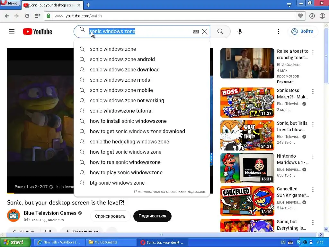Go to the YouTube home logo
Image resolution: width=329 pixels, height=247 pixels.
(38, 32)
